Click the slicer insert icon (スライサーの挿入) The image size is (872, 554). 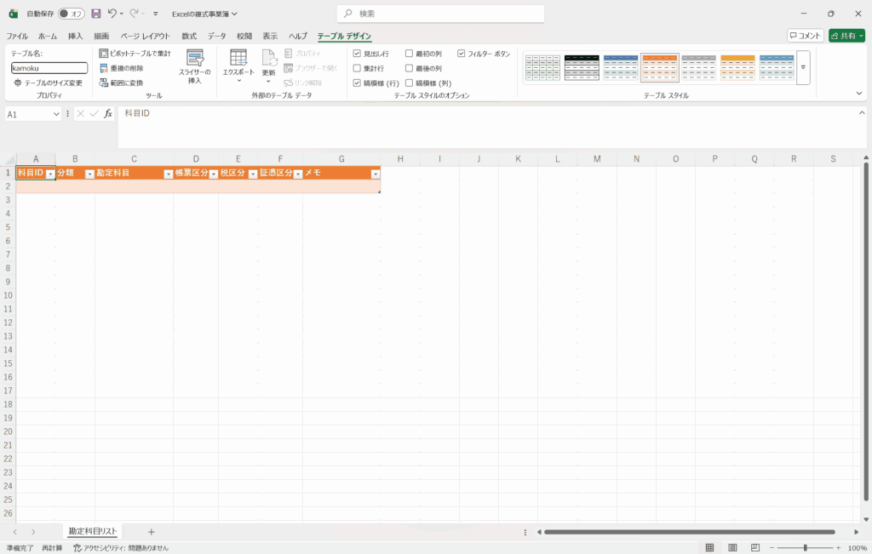click(x=194, y=59)
